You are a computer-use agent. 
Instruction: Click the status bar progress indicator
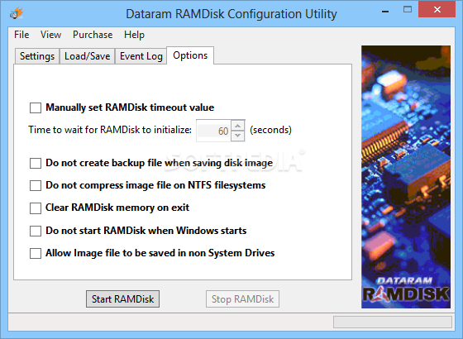[393, 322]
